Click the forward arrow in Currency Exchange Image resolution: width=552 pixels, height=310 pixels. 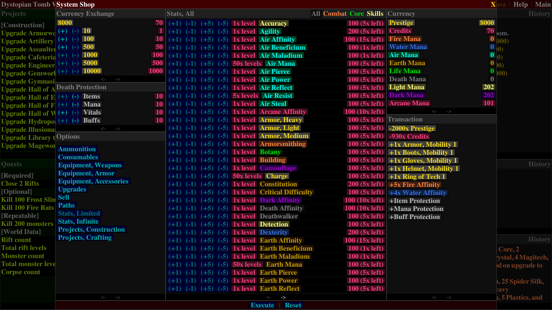click(118, 79)
